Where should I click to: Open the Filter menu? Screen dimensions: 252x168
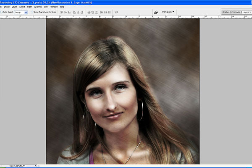pyautogui.click(x=29, y=7)
